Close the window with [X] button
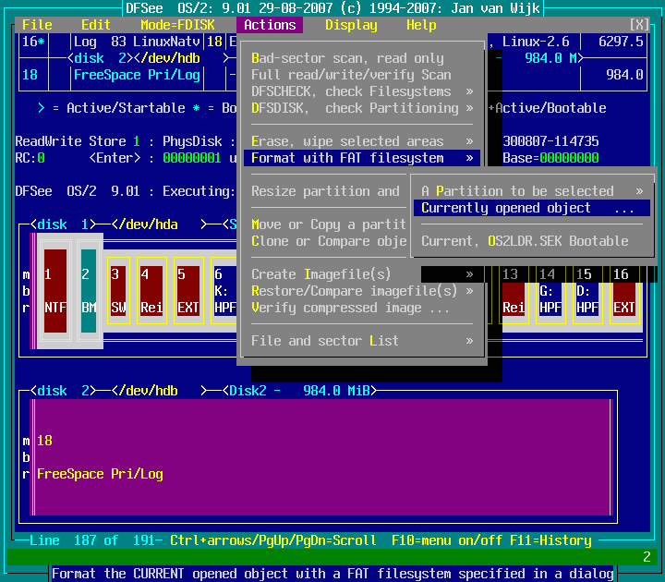This screenshot has width=665, height=582. [x=639, y=25]
